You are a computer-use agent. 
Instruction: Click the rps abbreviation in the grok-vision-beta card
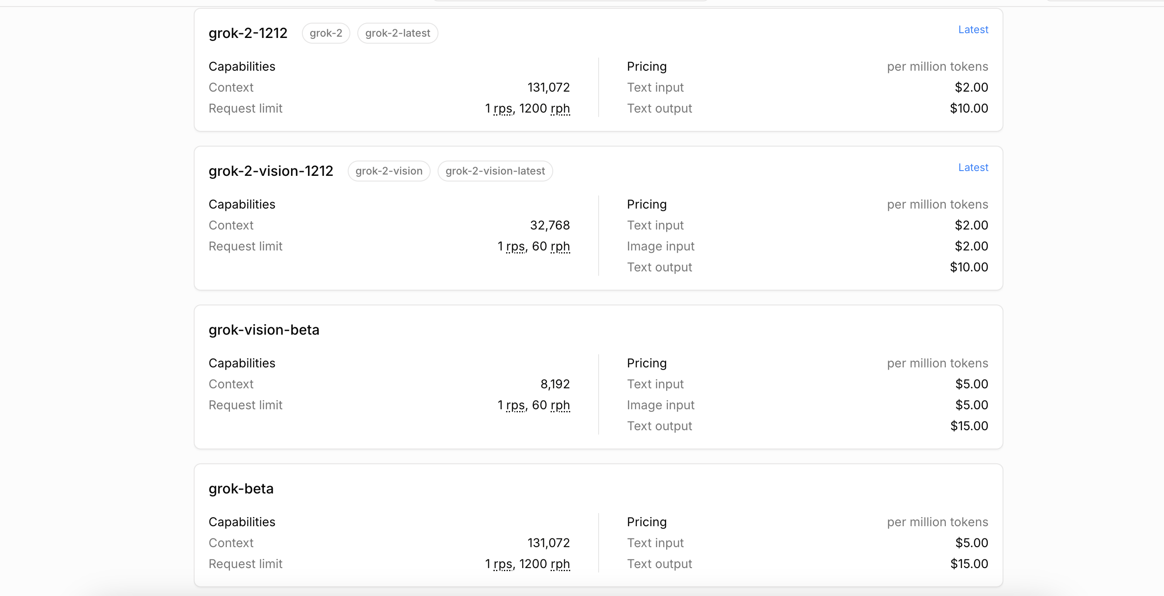515,405
